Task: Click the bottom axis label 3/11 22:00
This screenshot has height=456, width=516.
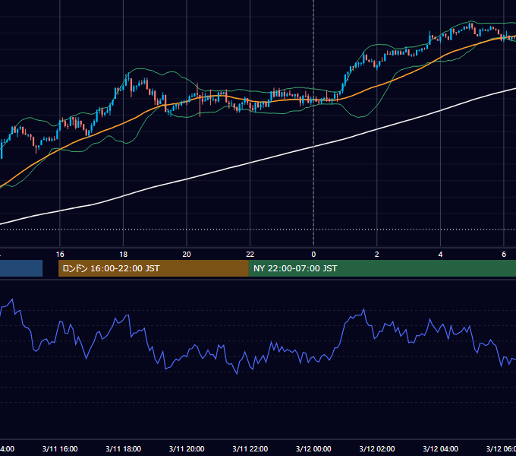Action: click(250, 448)
